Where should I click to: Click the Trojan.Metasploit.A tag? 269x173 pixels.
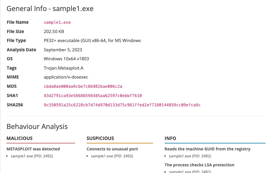pyautogui.click(x=64, y=68)
